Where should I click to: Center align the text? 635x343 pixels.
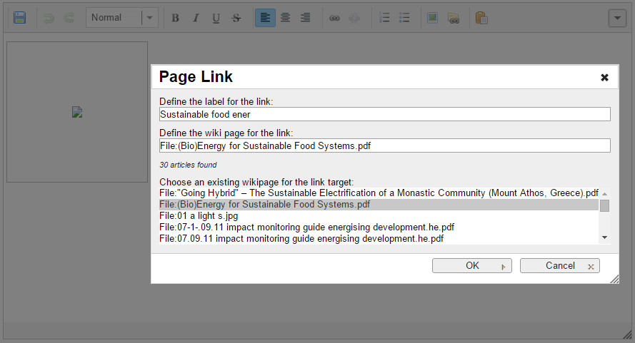285,18
